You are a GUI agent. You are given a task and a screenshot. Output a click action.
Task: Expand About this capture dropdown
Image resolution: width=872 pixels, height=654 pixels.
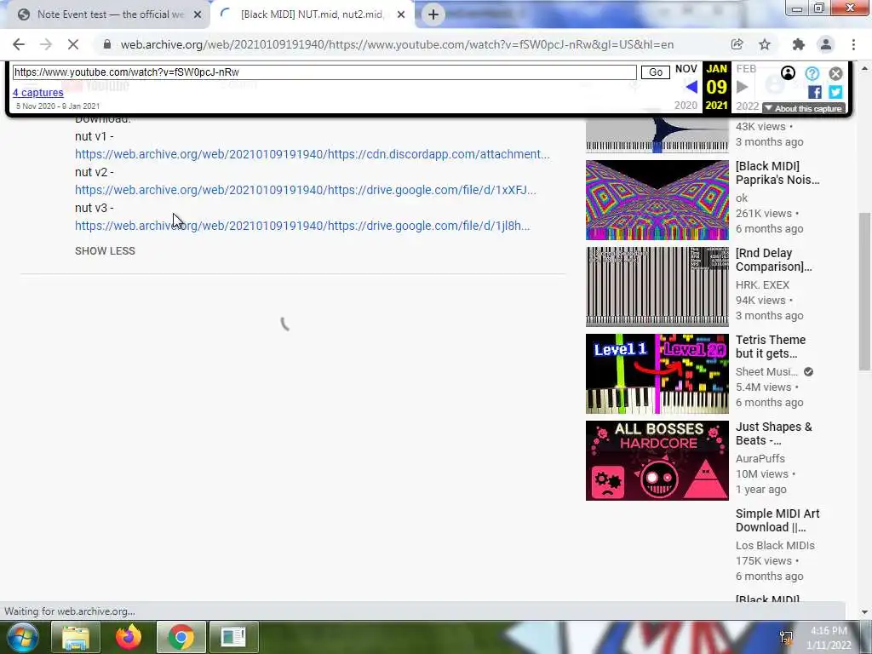pos(803,108)
